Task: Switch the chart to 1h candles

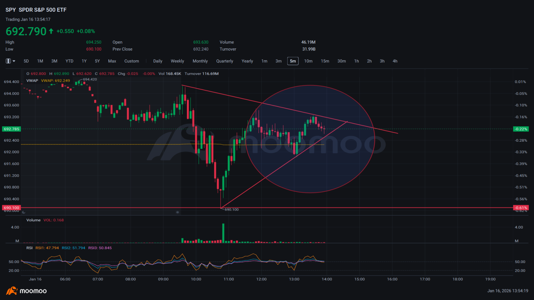Action: coord(356,61)
